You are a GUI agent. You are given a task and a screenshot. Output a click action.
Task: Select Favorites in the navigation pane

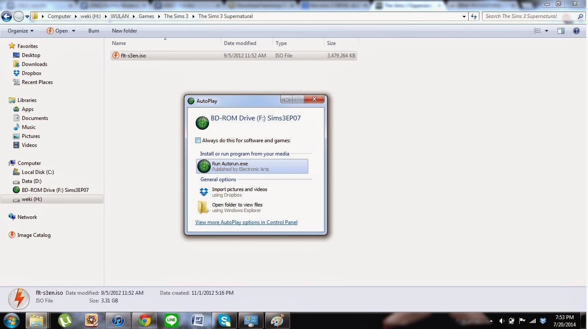[x=27, y=46]
